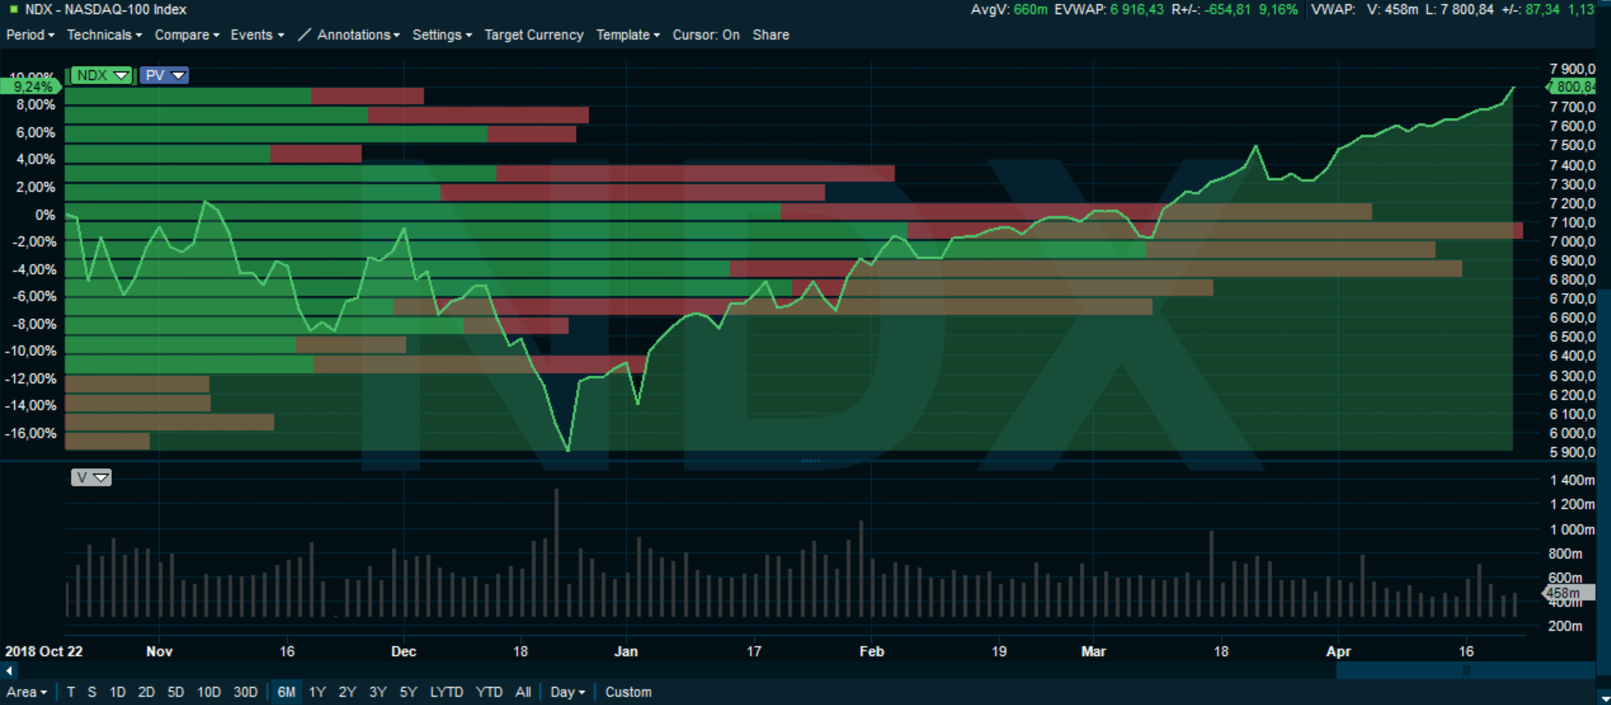The height and width of the screenshot is (705, 1611).
Task: Open the Events dropdown menu
Action: tap(257, 35)
